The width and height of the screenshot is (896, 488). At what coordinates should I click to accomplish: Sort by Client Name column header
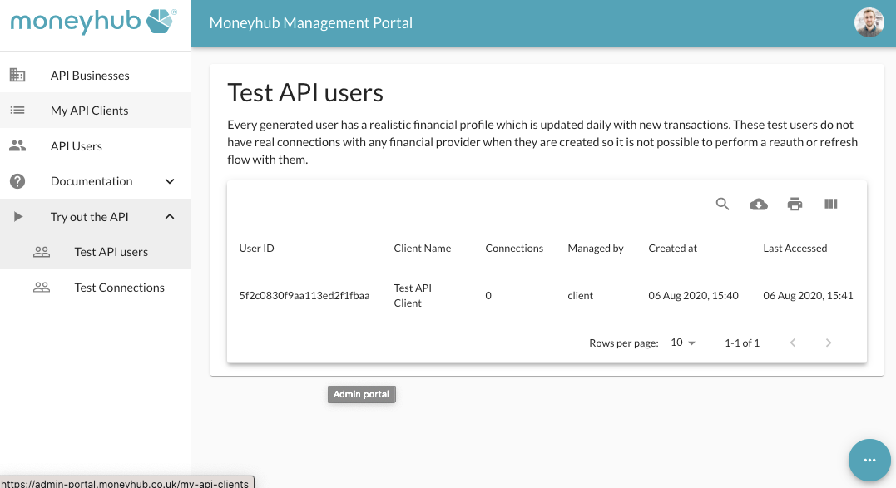click(423, 249)
